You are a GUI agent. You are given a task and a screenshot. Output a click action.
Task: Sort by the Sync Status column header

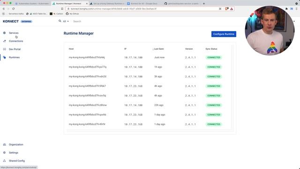point(211,49)
